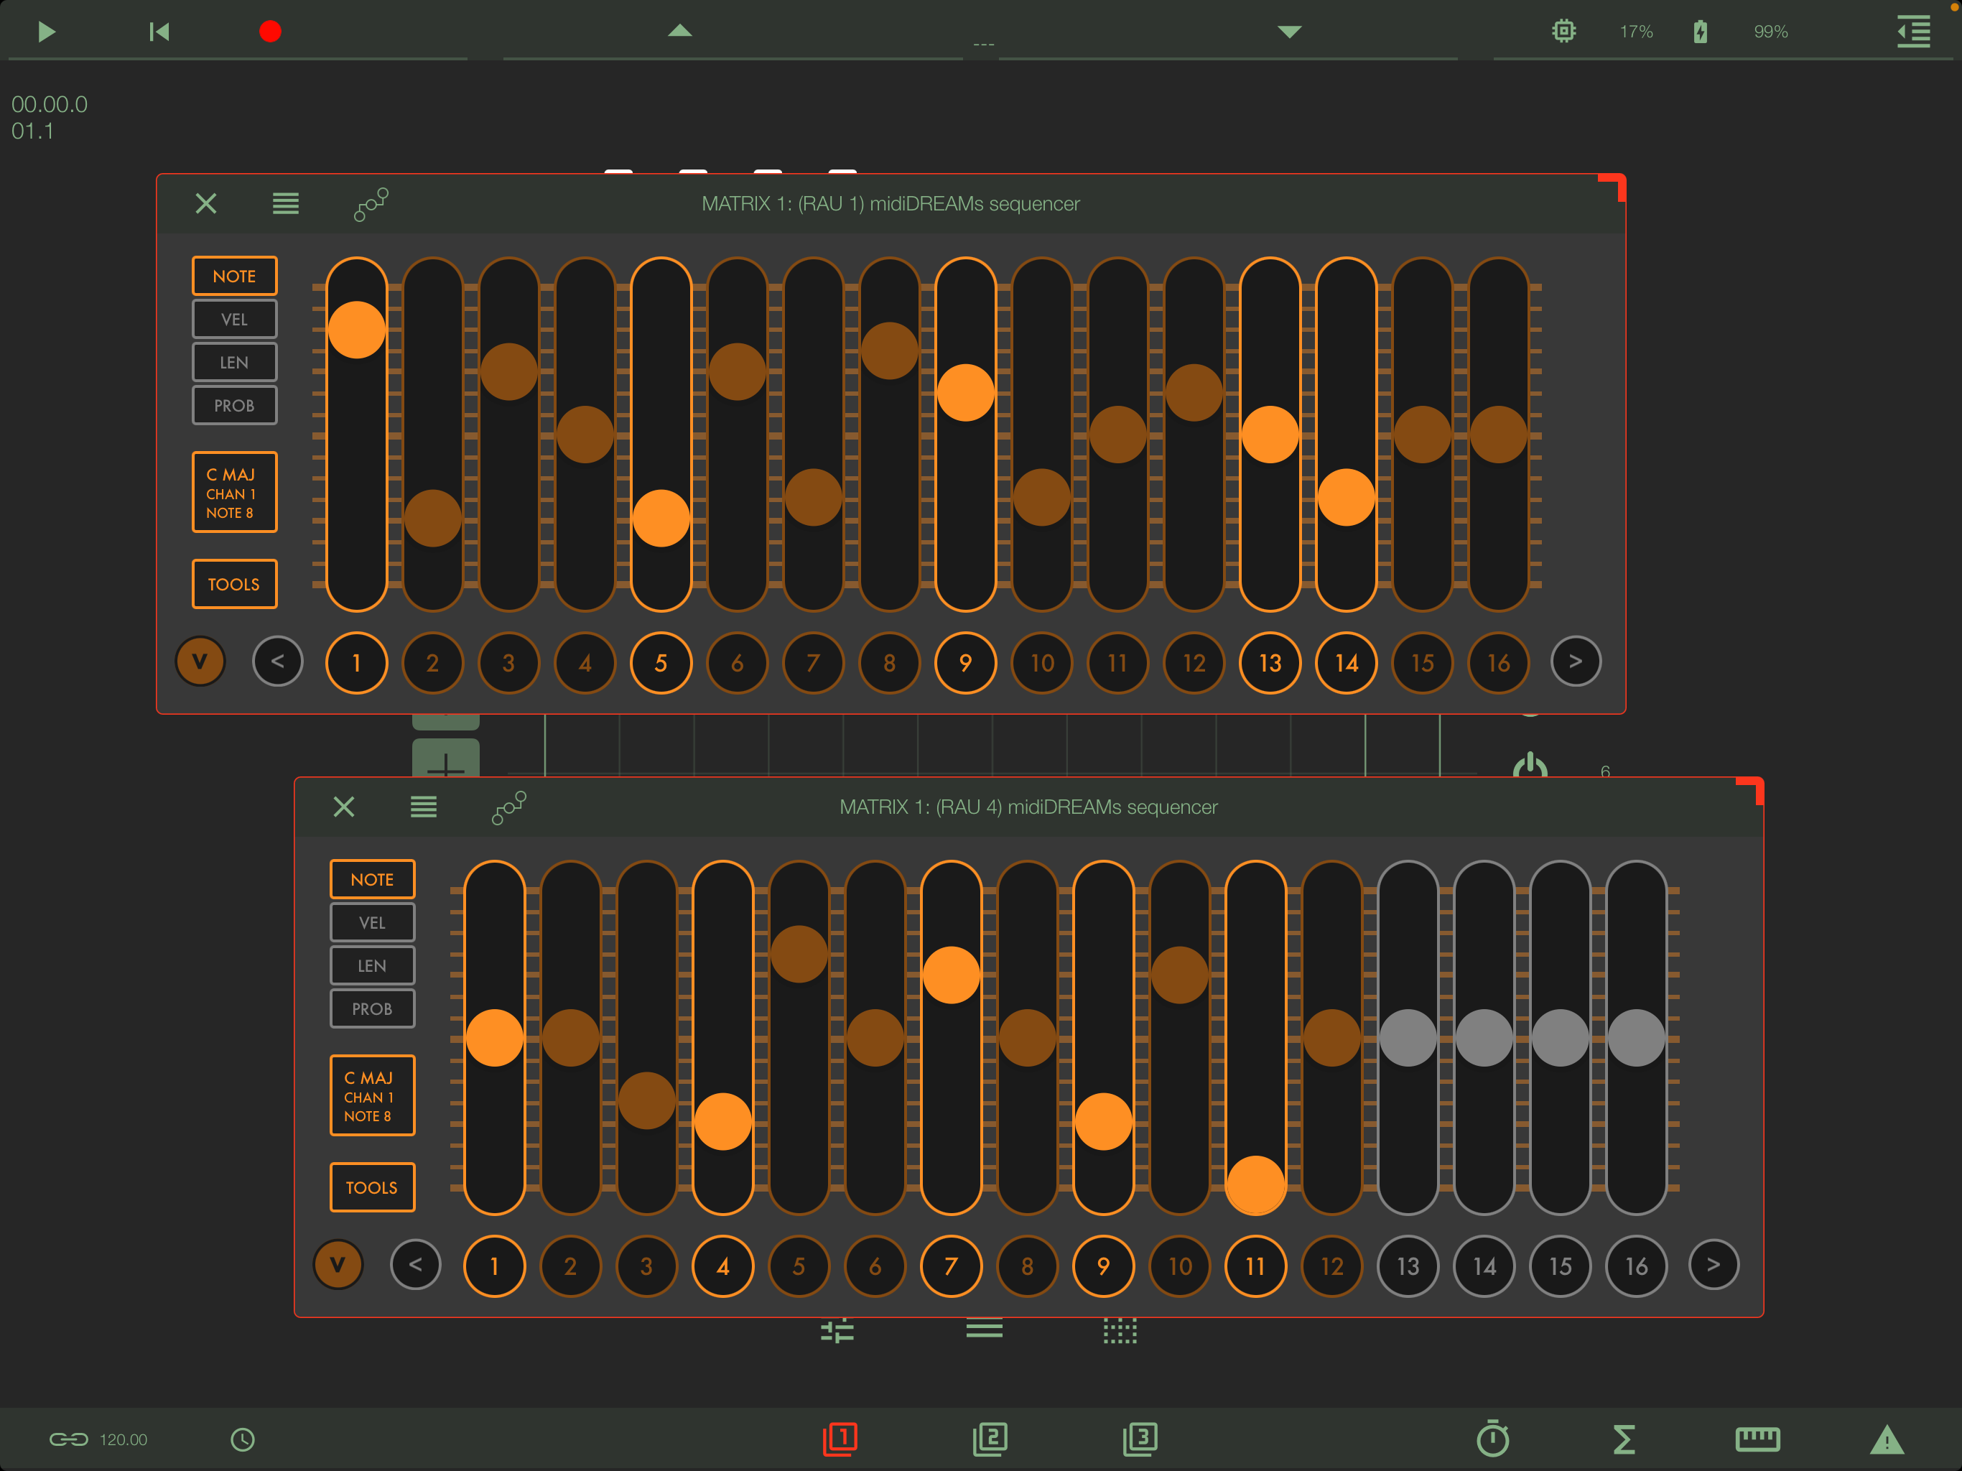Screen dimensions: 1962x1471
Task: Toggle step 5 in RAU 1 sequencer
Action: [x=661, y=663]
